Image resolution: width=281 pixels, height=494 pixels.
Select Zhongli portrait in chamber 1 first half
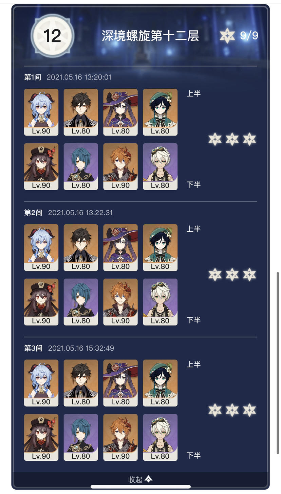pos(81,112)
